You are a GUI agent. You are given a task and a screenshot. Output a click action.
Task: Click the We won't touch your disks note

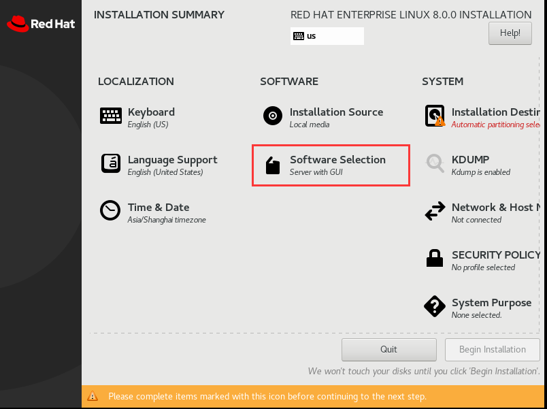(424, 372)
